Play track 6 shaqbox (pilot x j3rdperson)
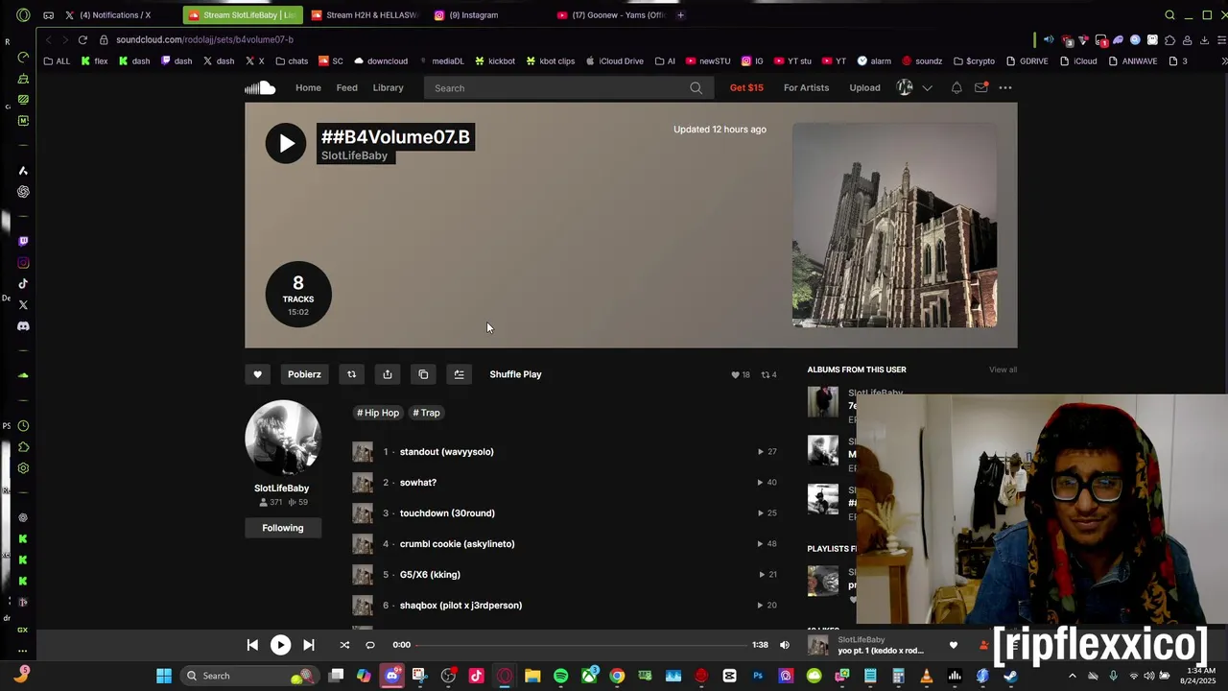This screenshot has height=691, width=1228. [x=460, y=606]
